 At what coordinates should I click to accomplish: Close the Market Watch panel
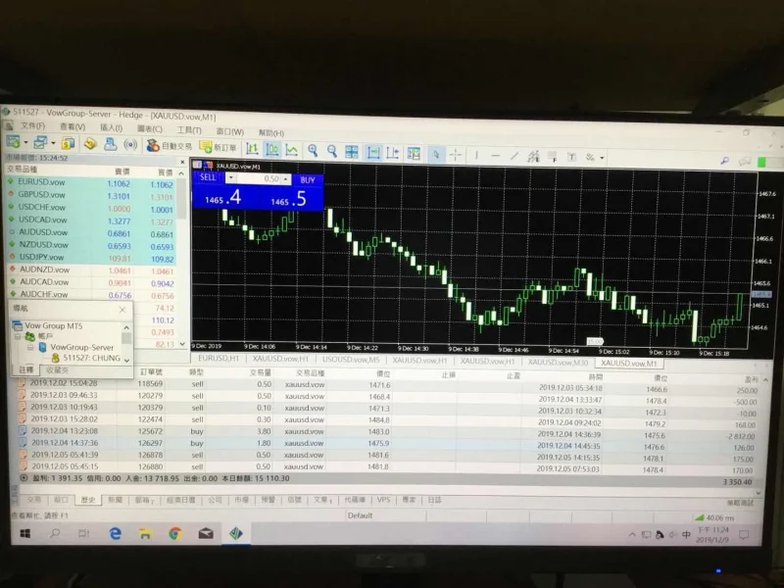[x=182, y=162]
